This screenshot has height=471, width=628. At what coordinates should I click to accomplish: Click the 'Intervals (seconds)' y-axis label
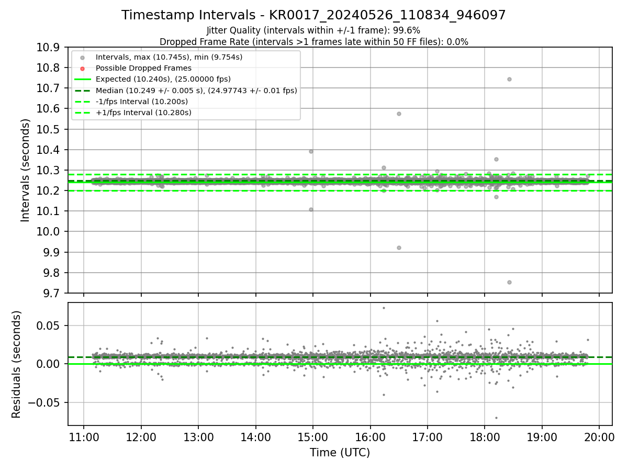pyautogui.click(x=25, y=170)
